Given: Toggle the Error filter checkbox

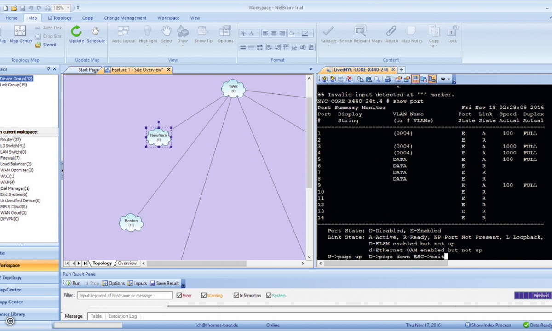Looking at the screenshot, I should pos(179,296).
